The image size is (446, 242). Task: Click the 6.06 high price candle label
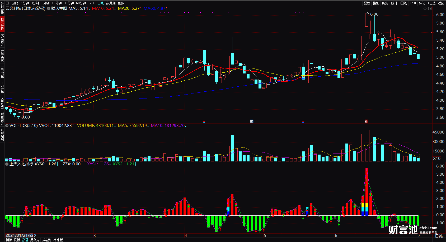coord(374,14)
